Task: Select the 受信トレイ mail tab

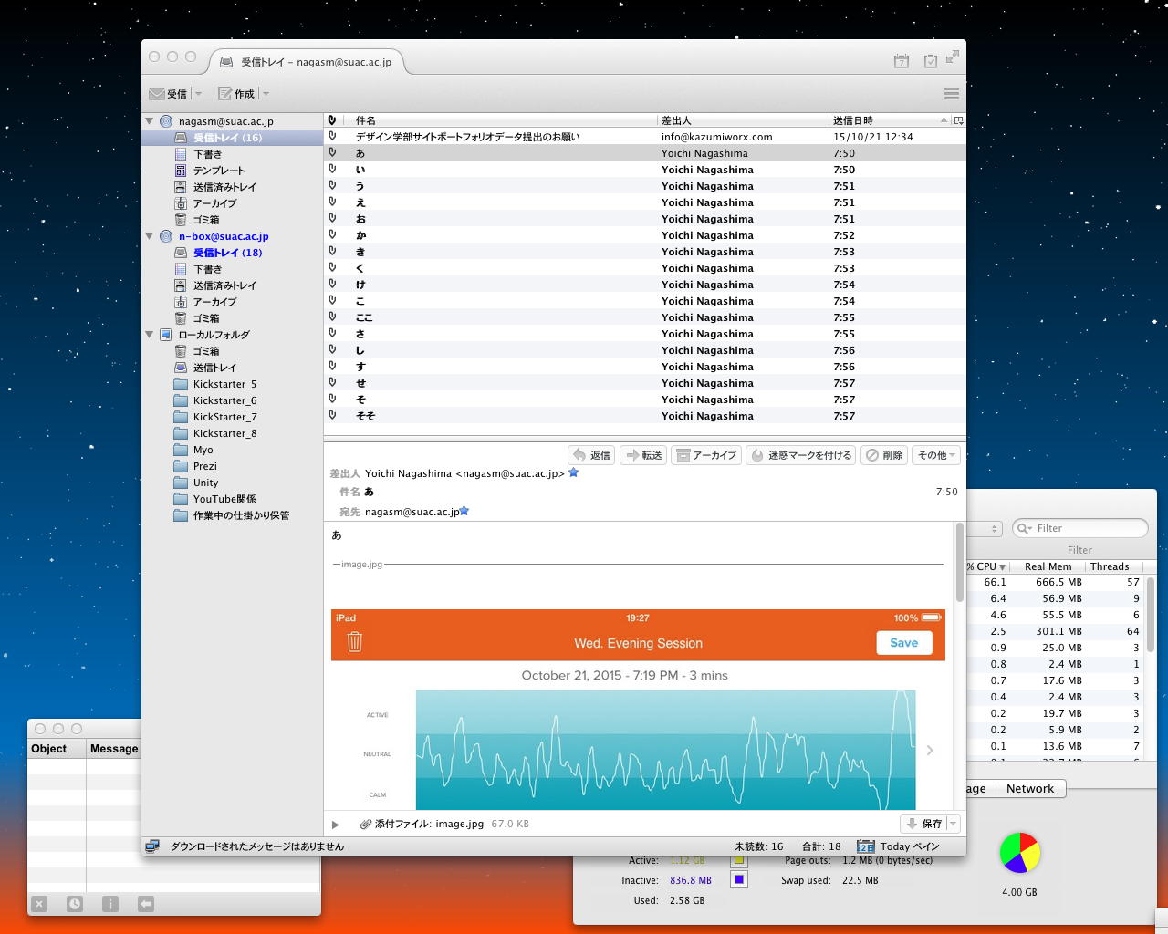Action: 306,62
